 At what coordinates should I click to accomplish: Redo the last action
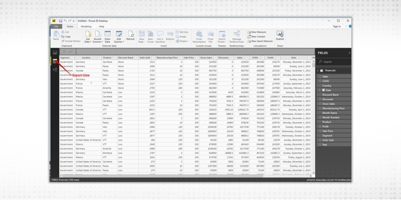(70, 21)
